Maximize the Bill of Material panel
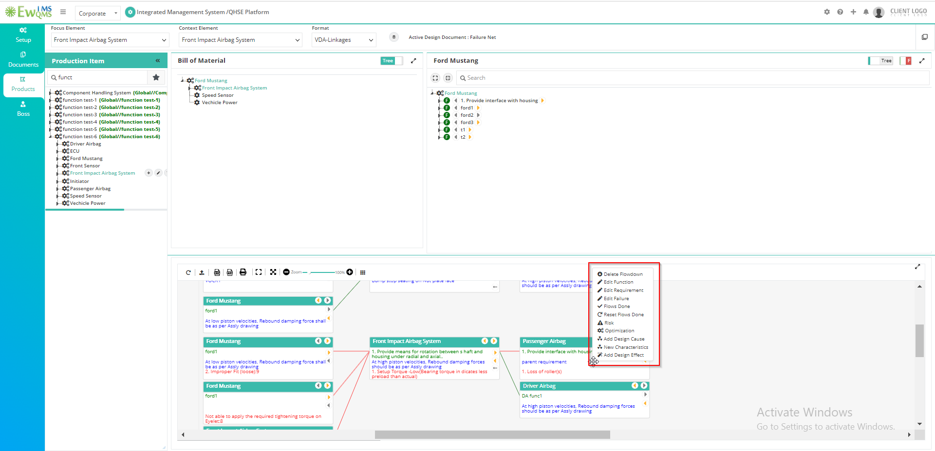This screenshot has width=935, height=451. tap(413, 61)
